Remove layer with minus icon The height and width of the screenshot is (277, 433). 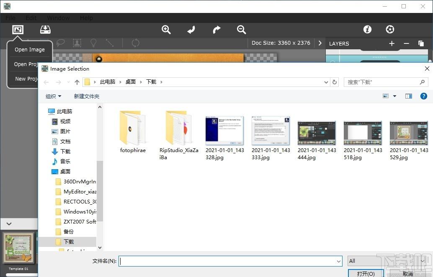[x=406, y=43]
